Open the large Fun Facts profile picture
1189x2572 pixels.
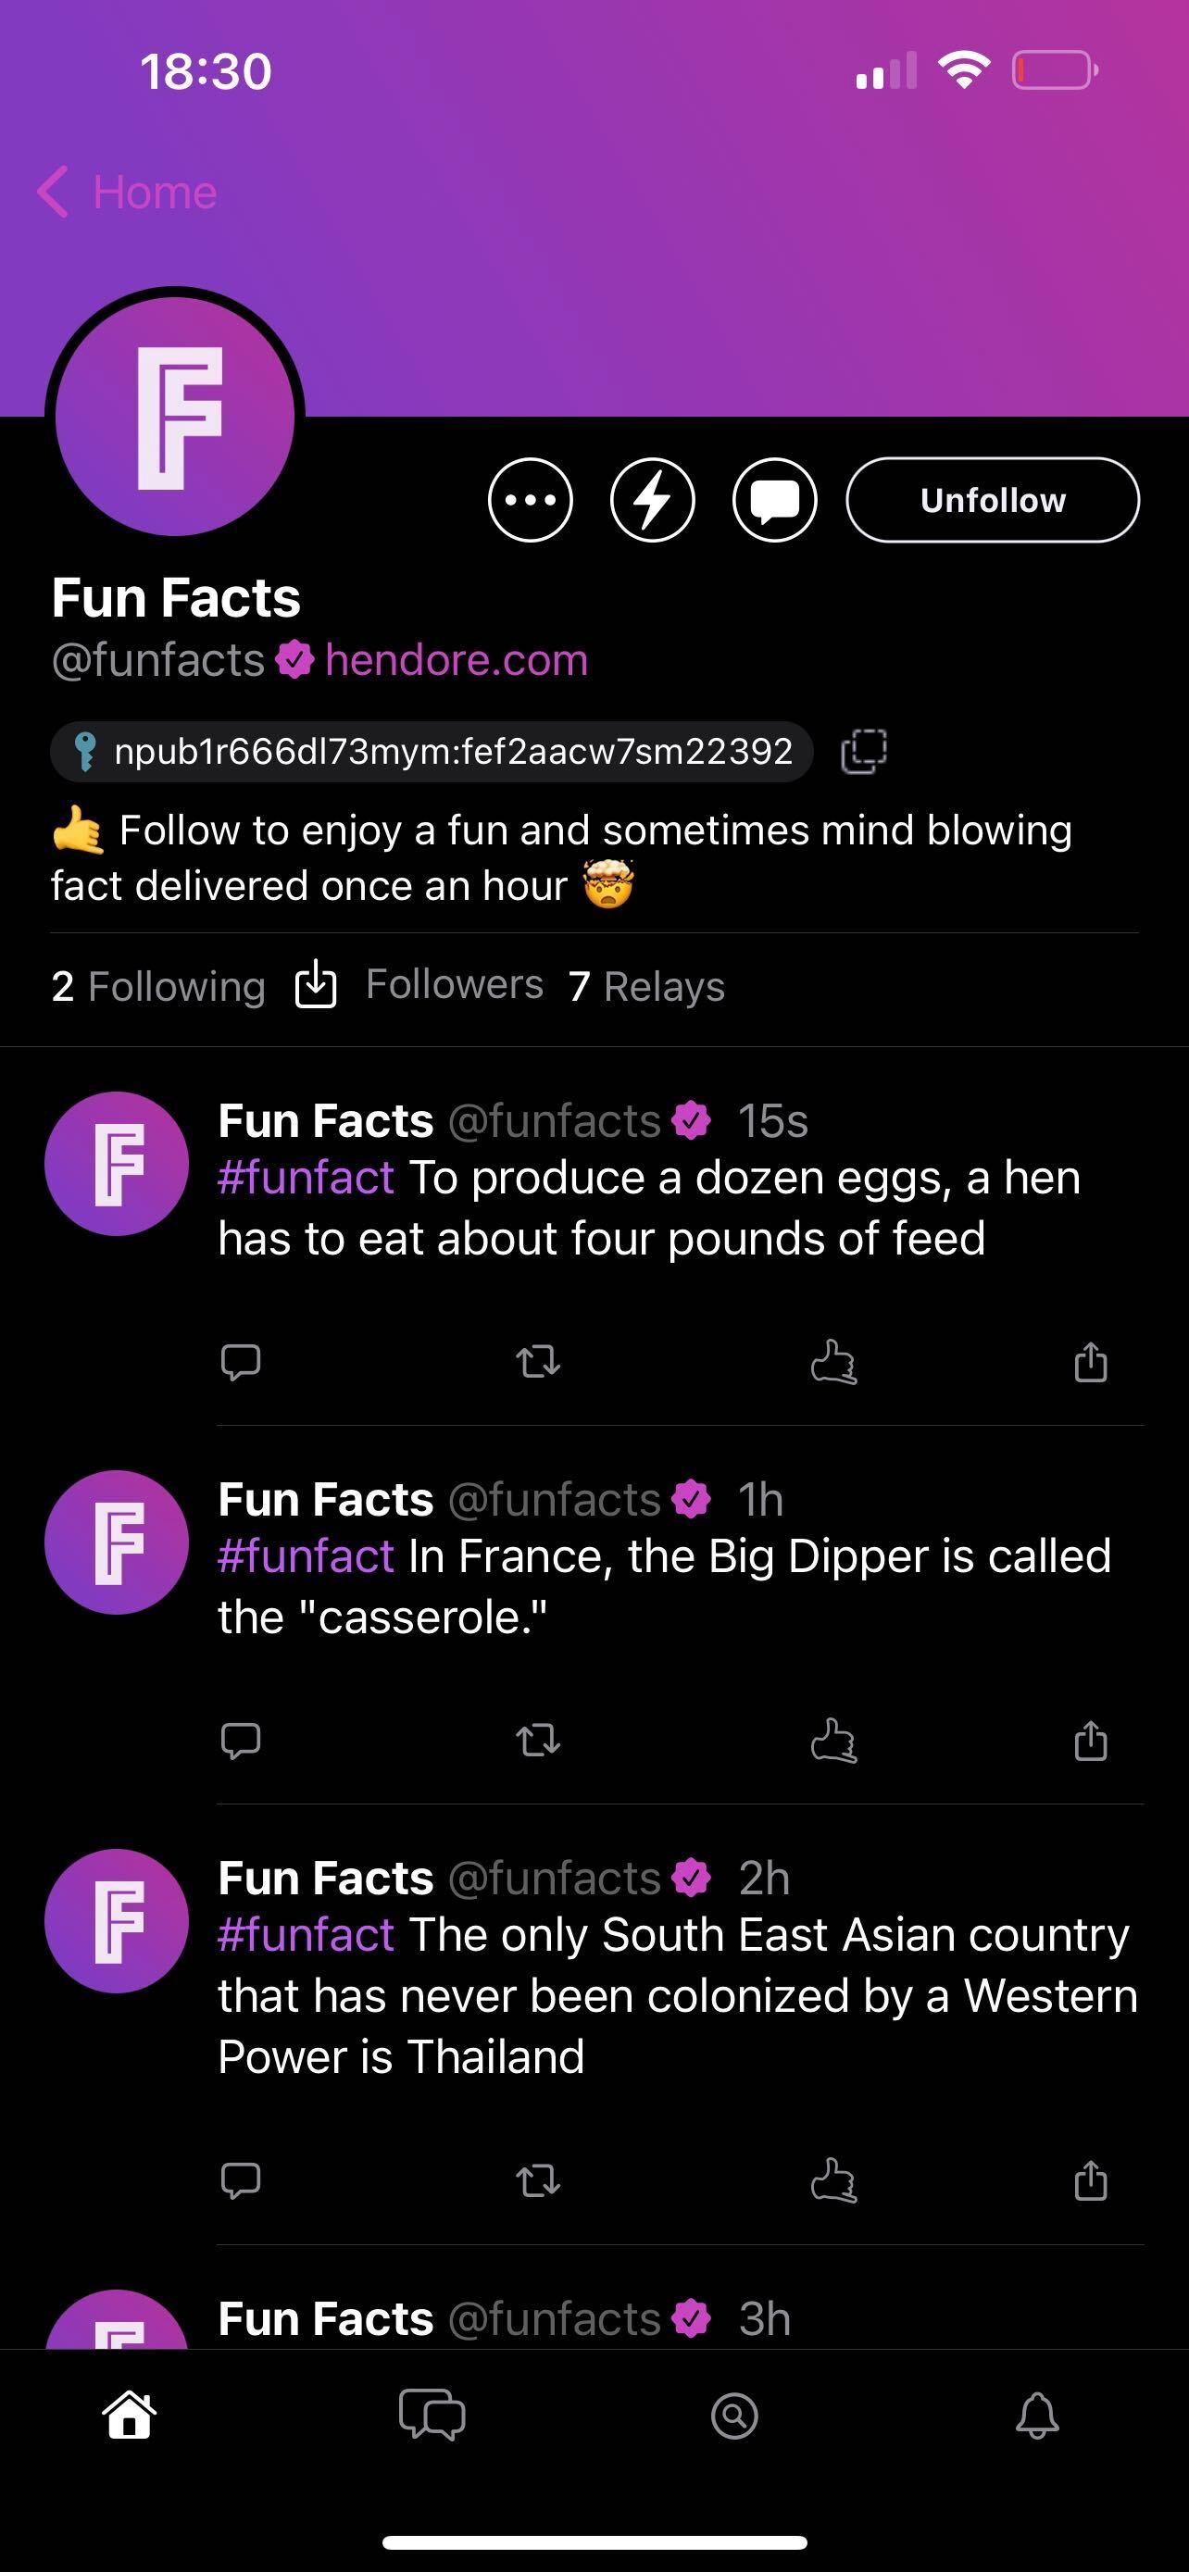click(175, 417)
